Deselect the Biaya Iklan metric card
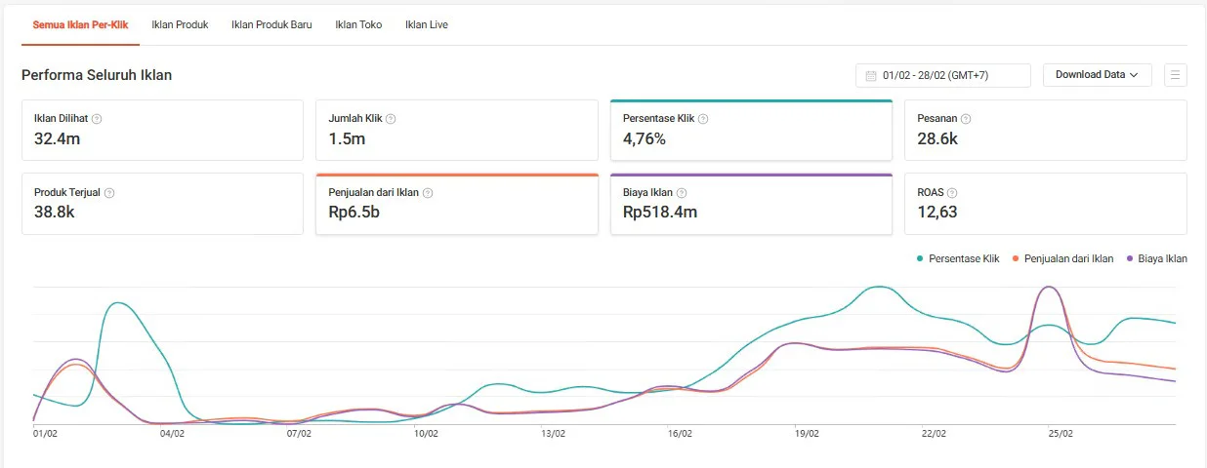This screenshot has height=468, width=1207. click(751, 204)
